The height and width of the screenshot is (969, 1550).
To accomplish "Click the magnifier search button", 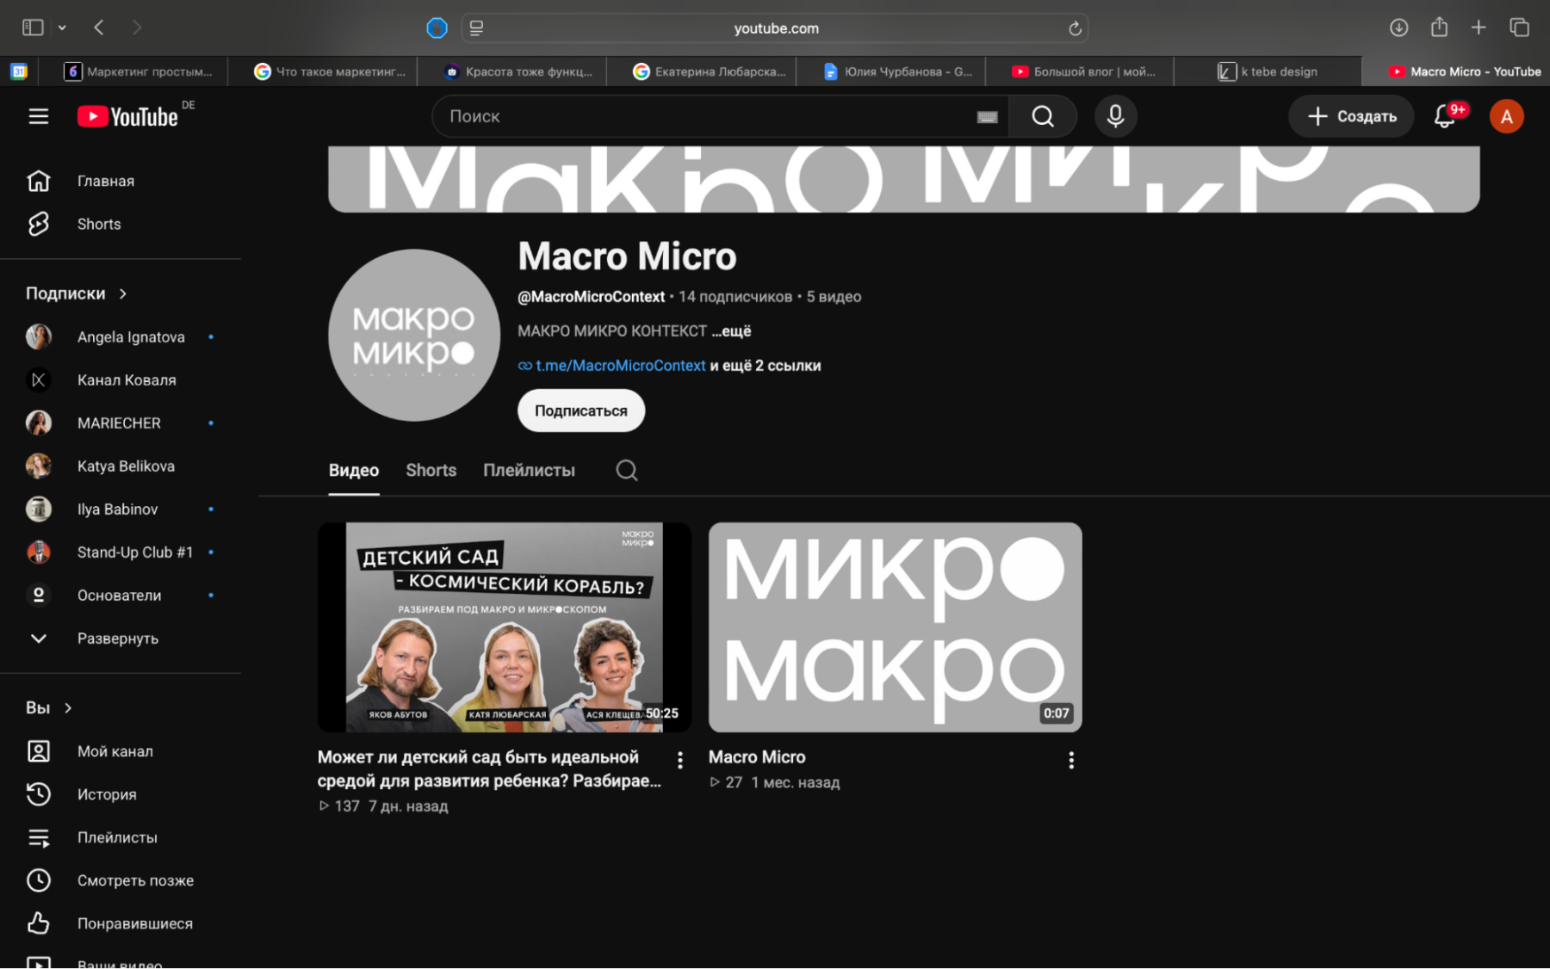I will (1043, 116).
